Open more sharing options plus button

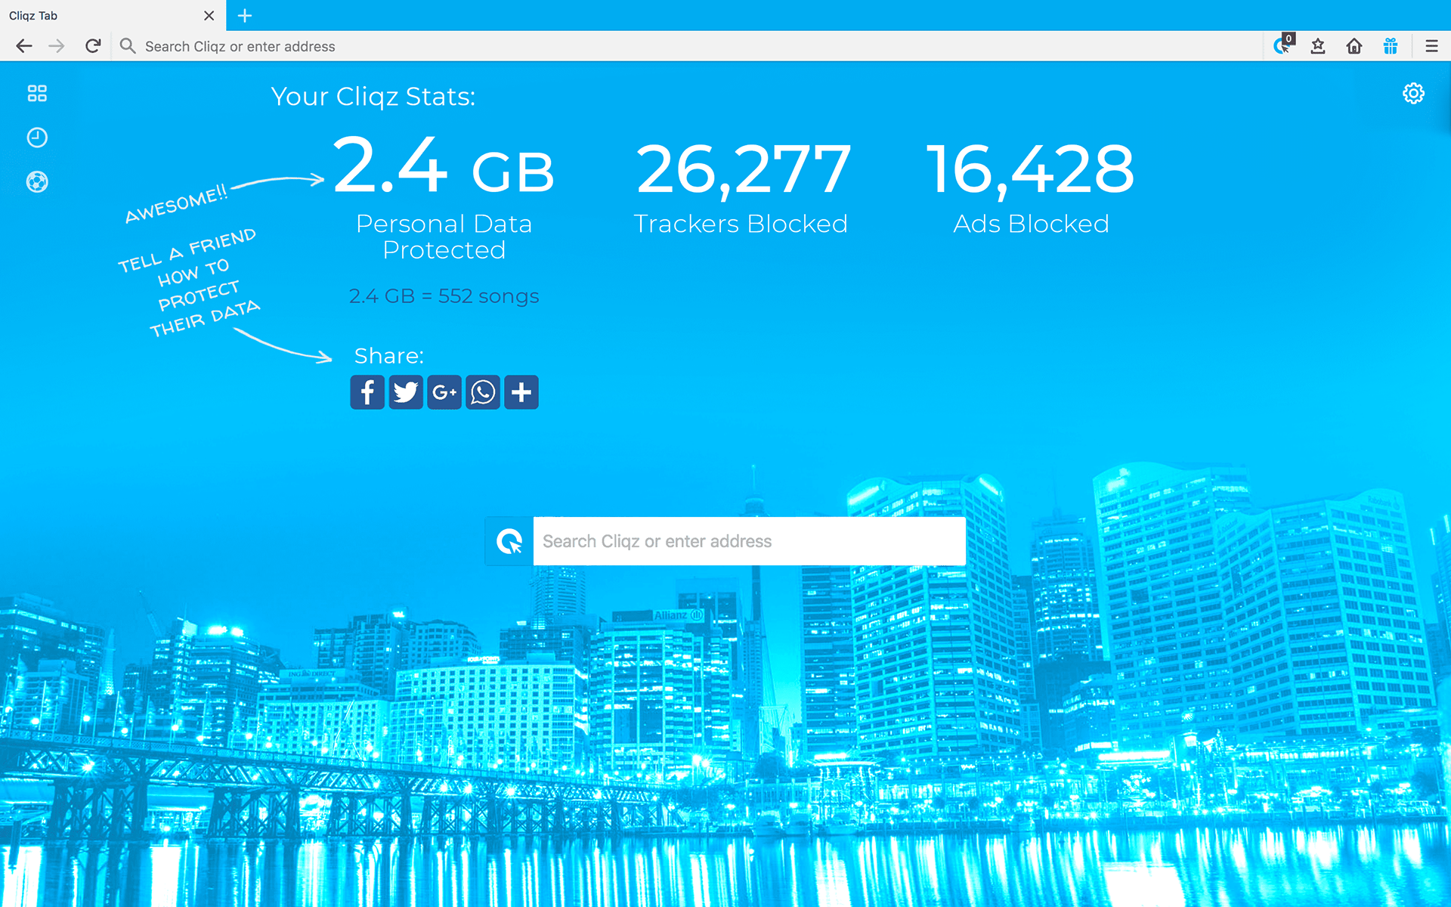pos(521,392)
